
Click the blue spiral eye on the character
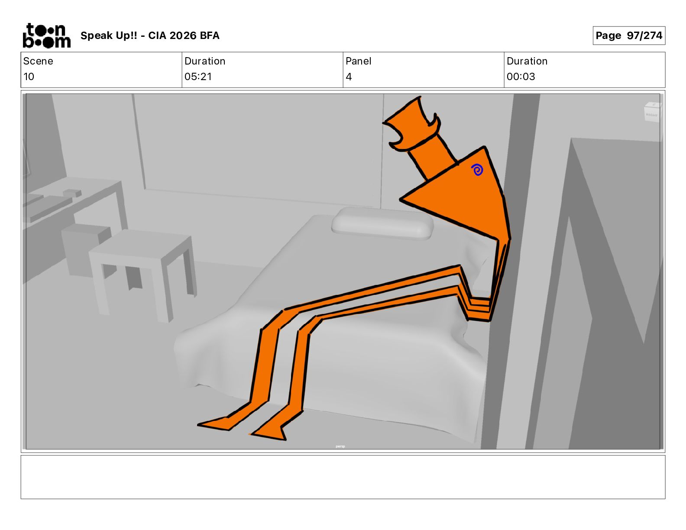[x=477, y=170]
